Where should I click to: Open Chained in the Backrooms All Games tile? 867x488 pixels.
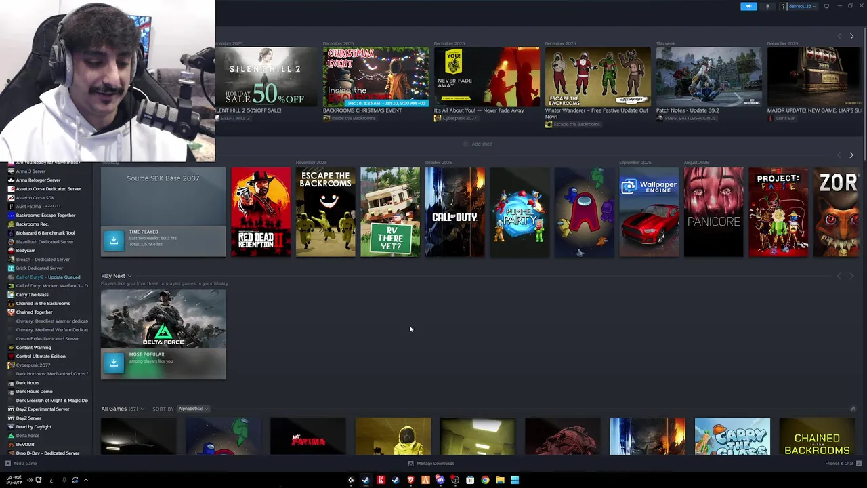click(x=817, y=436)
